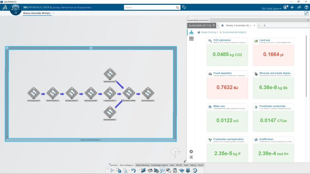Click the Search input field

pos(150,7)
